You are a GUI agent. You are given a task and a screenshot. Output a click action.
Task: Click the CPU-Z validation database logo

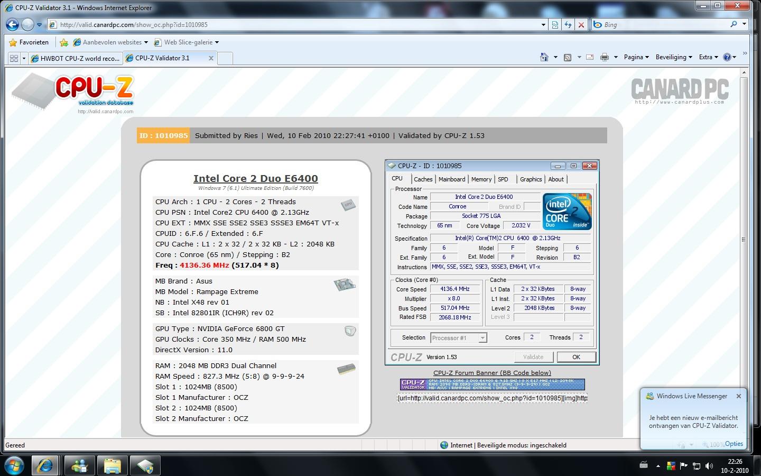(73, 93)
